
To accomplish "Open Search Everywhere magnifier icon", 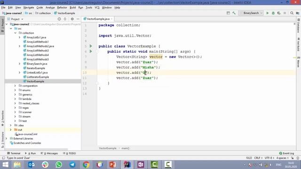I will [292, 13].
